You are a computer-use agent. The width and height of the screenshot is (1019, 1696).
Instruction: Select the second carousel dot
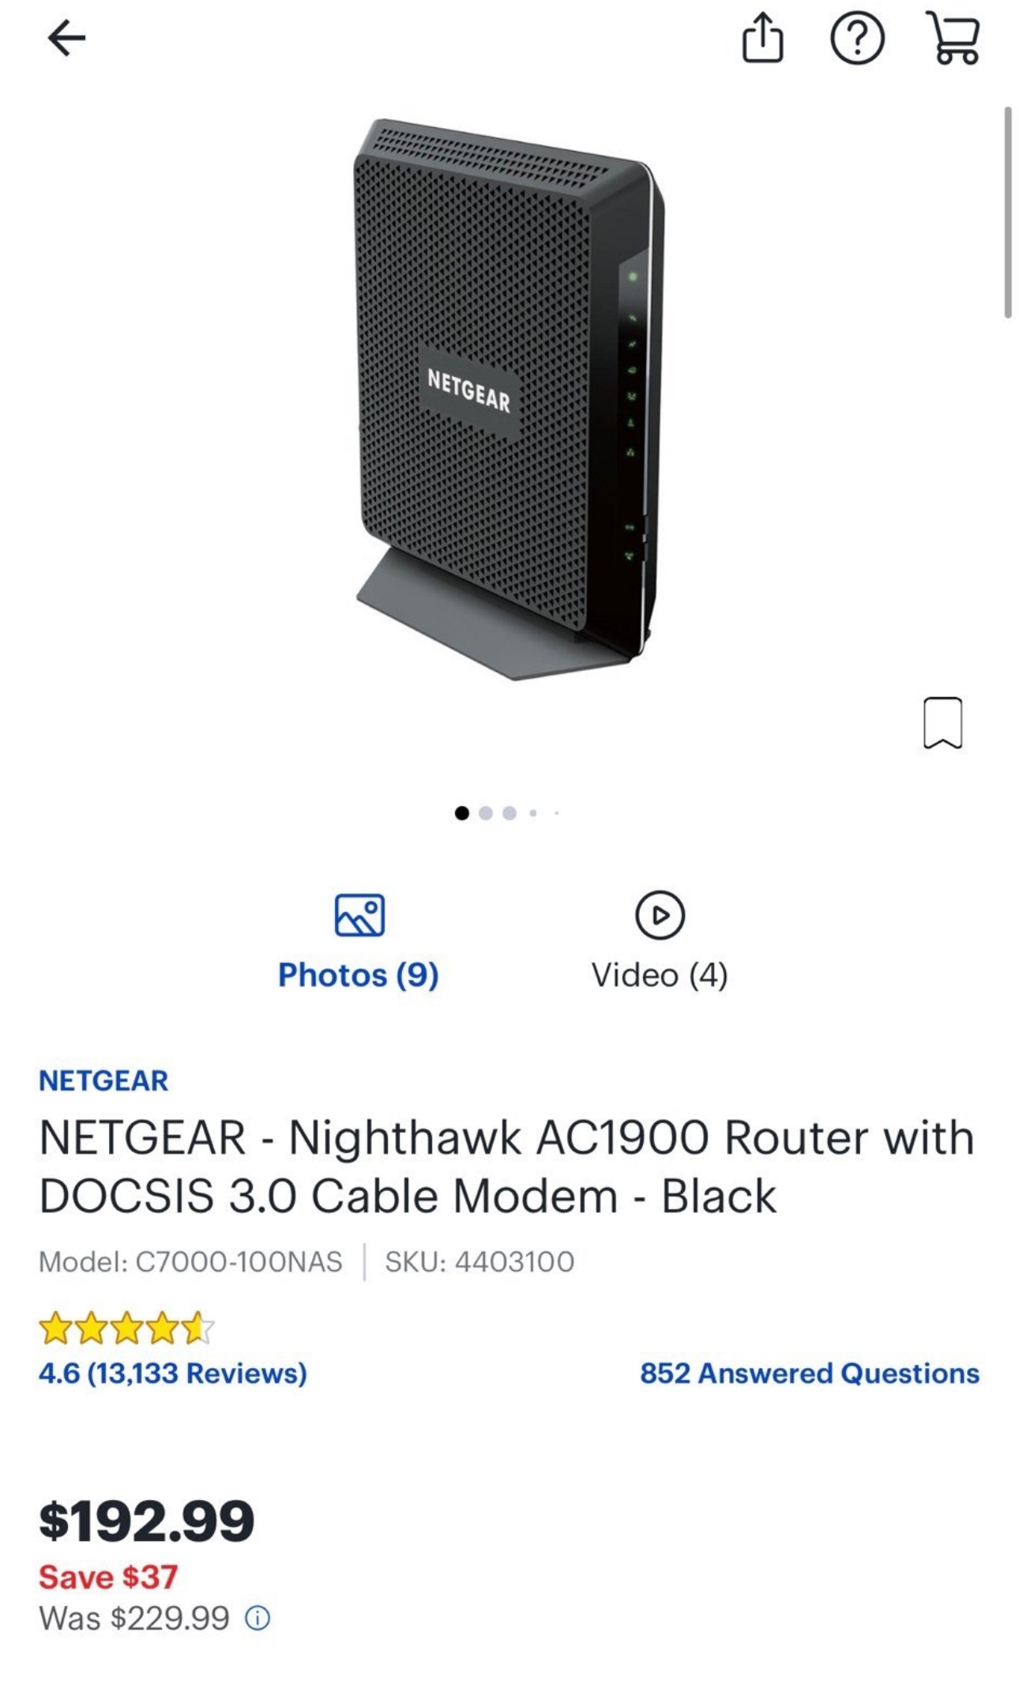pos(485,813)
